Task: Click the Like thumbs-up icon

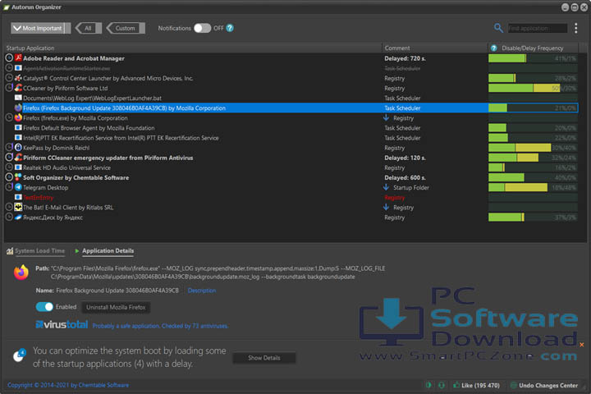Action: [x=456, y=385]
